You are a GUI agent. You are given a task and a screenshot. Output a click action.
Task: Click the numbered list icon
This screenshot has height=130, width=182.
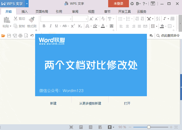tap(128, 19)
